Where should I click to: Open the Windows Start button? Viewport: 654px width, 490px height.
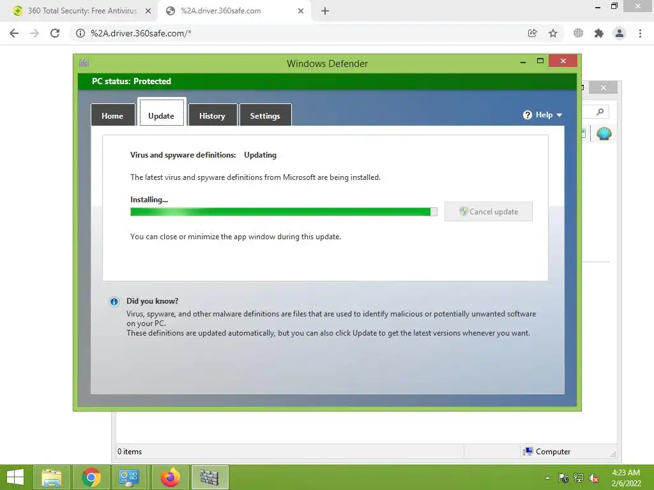[x=15, y=477]
